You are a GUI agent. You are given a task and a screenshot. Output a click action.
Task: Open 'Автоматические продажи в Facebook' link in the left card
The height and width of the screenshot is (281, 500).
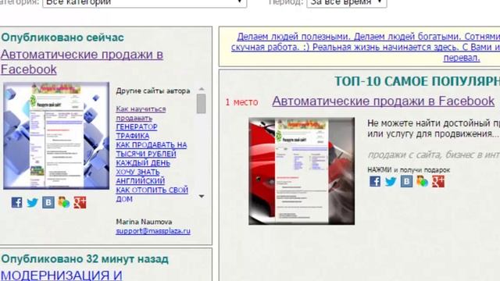click(x=81, y=62)
